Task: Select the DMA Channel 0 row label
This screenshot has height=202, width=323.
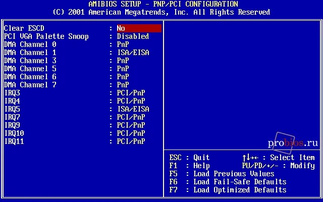Action: click(30, 44)
